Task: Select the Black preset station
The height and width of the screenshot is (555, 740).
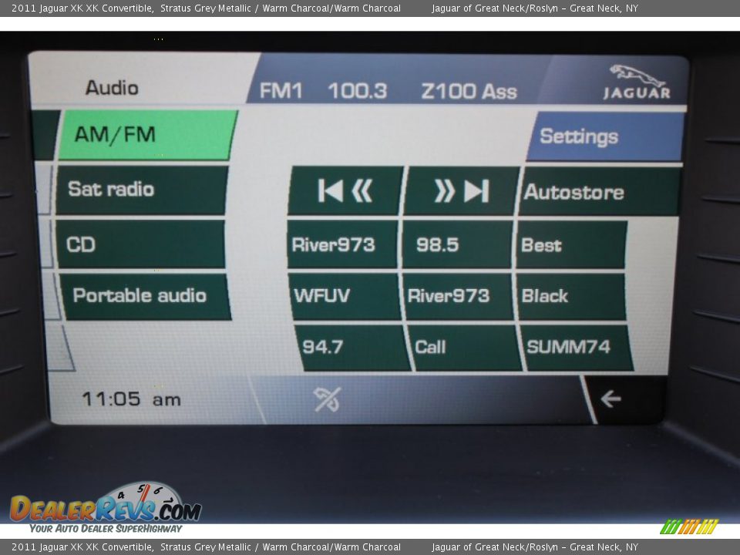Action: pos(572,297)
